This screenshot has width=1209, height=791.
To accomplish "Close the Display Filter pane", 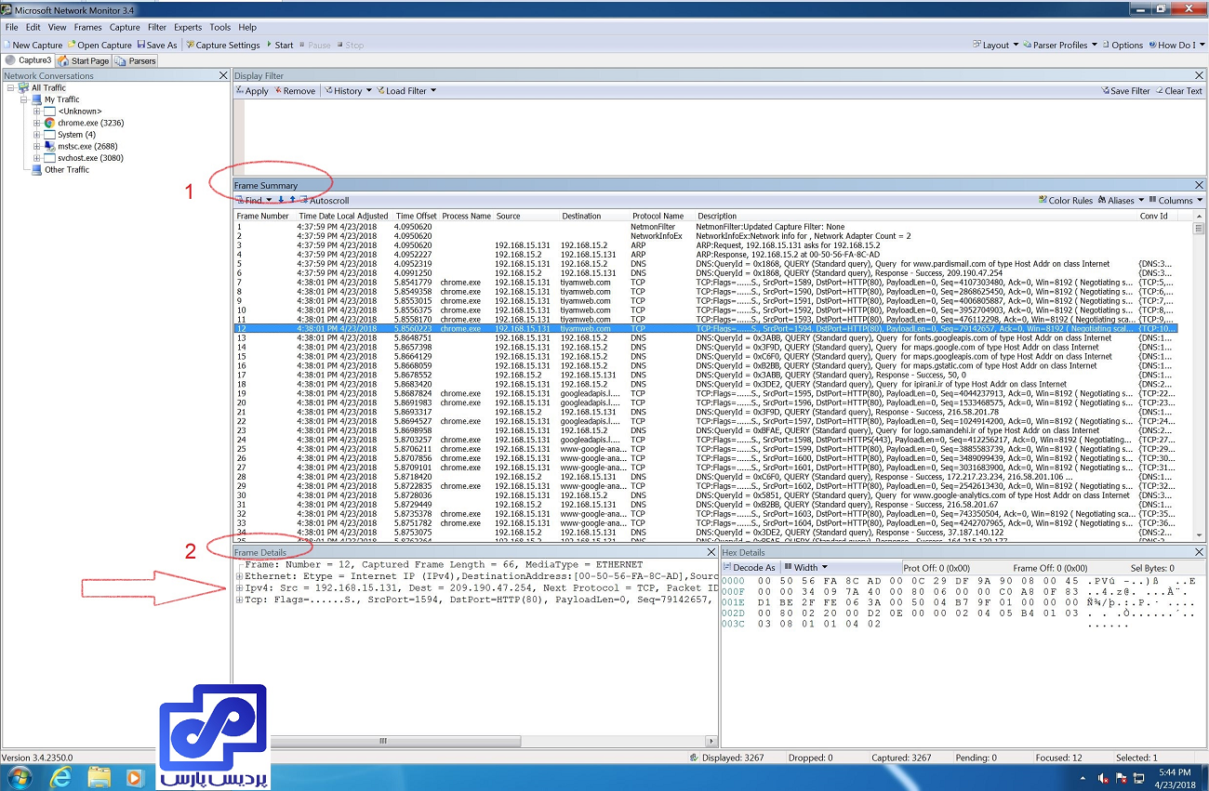I will [x=1201, y=75].
